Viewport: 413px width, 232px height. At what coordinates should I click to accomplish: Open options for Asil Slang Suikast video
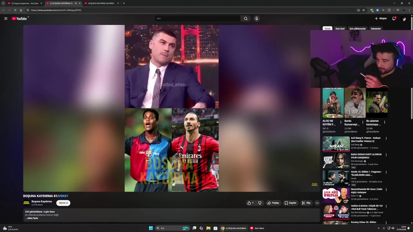pos(386,139)
